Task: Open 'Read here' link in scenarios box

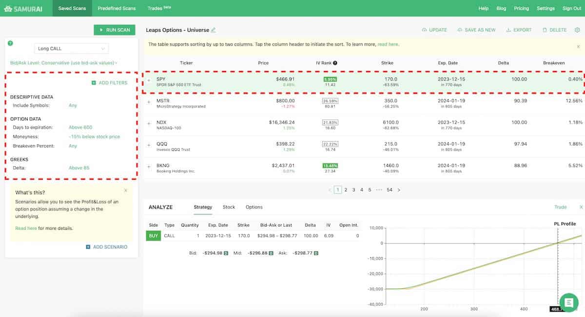Action: [26, 228]
